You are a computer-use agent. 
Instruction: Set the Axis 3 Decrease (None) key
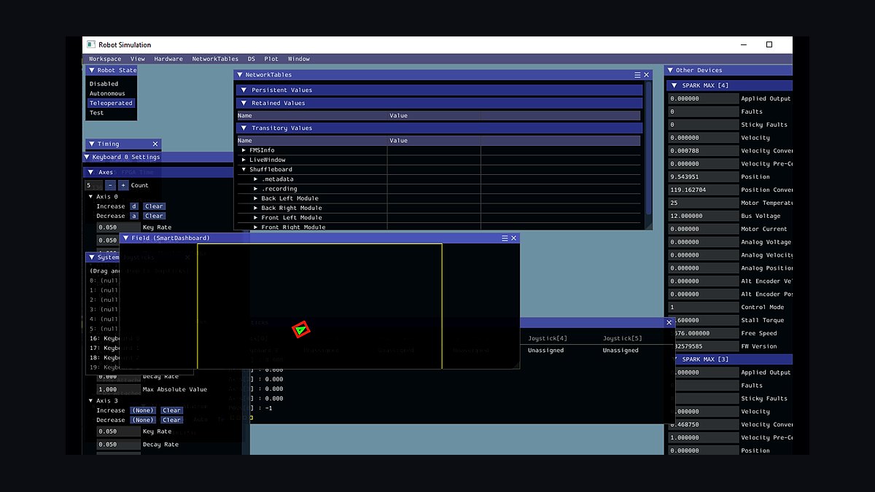click(143, 420)
